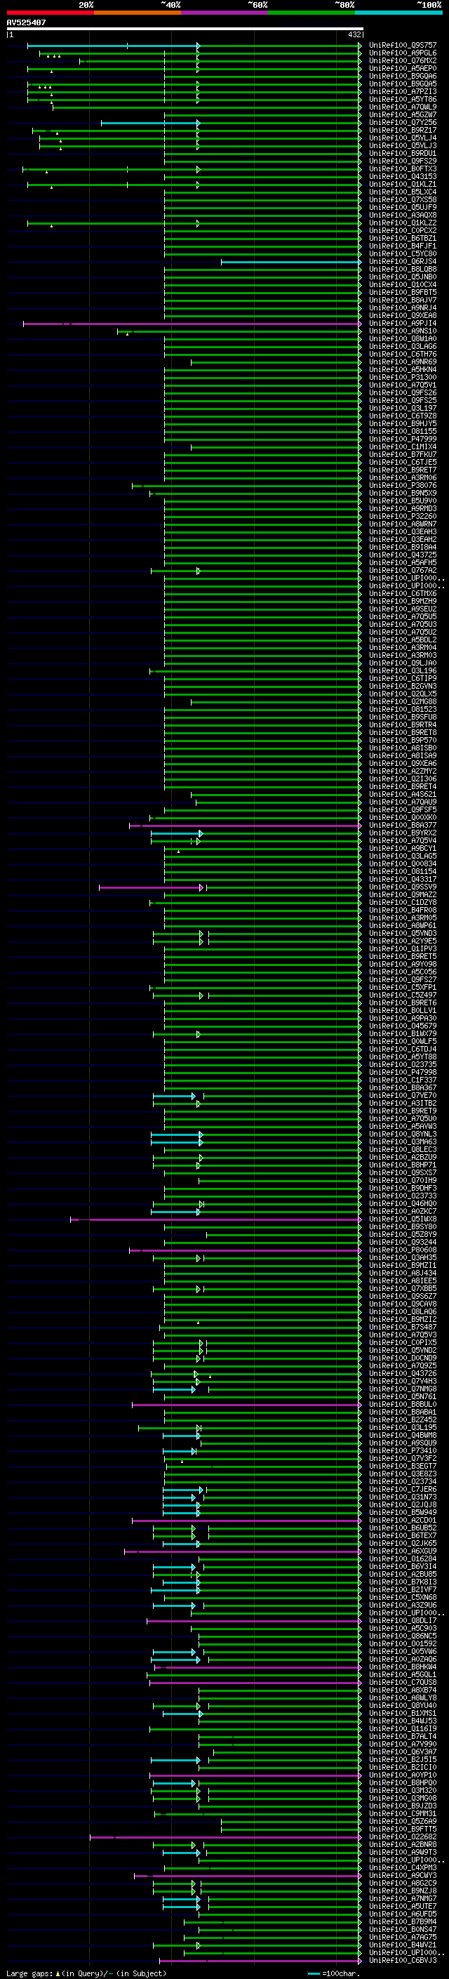449x1979 pixels.
Task: Select the UniRef100_Q5VND3 hit
Action: [x=402, y=934]
